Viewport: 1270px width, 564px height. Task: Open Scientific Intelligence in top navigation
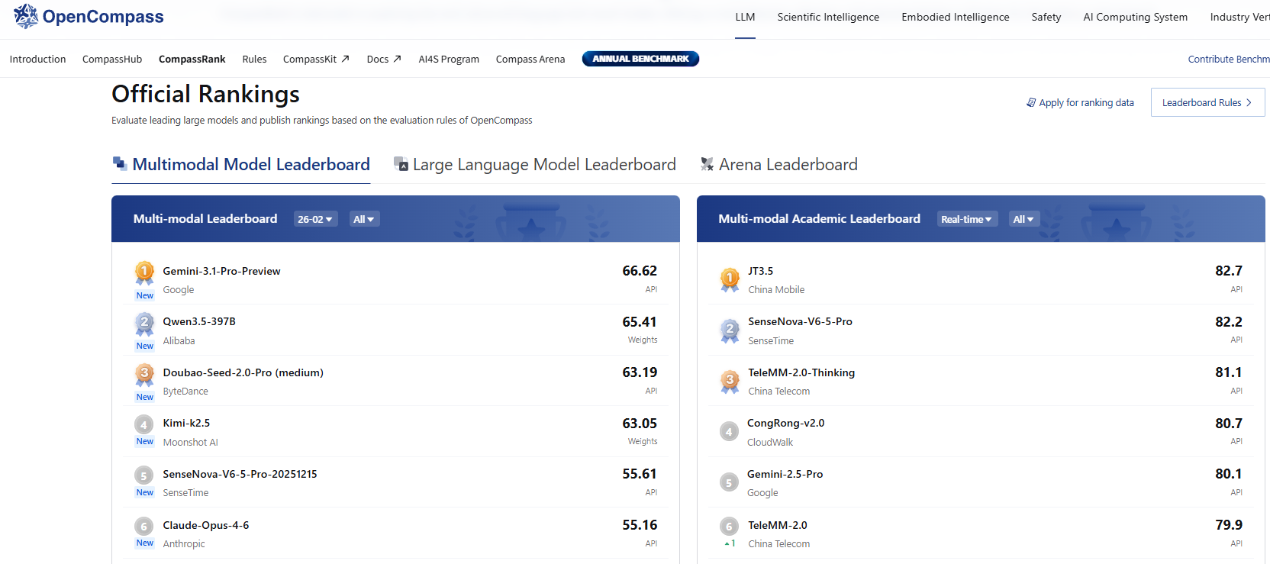[828, 17]
